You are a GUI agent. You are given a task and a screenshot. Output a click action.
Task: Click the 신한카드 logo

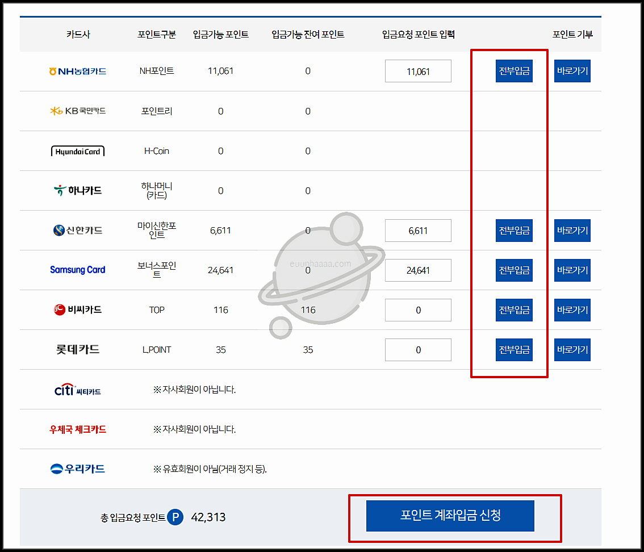pyautogui.click(x=77, y=230)
